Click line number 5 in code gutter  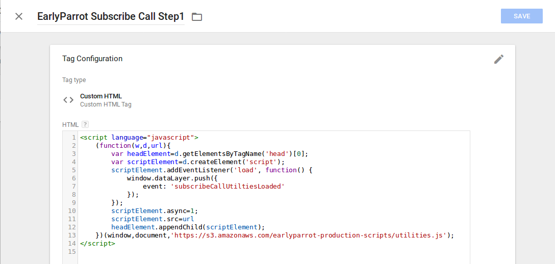[x=73, y=170]
